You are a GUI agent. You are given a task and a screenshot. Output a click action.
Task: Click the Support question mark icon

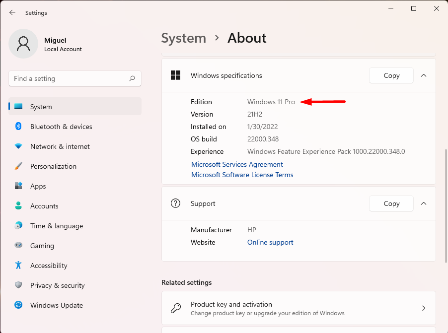coord(175,203)
